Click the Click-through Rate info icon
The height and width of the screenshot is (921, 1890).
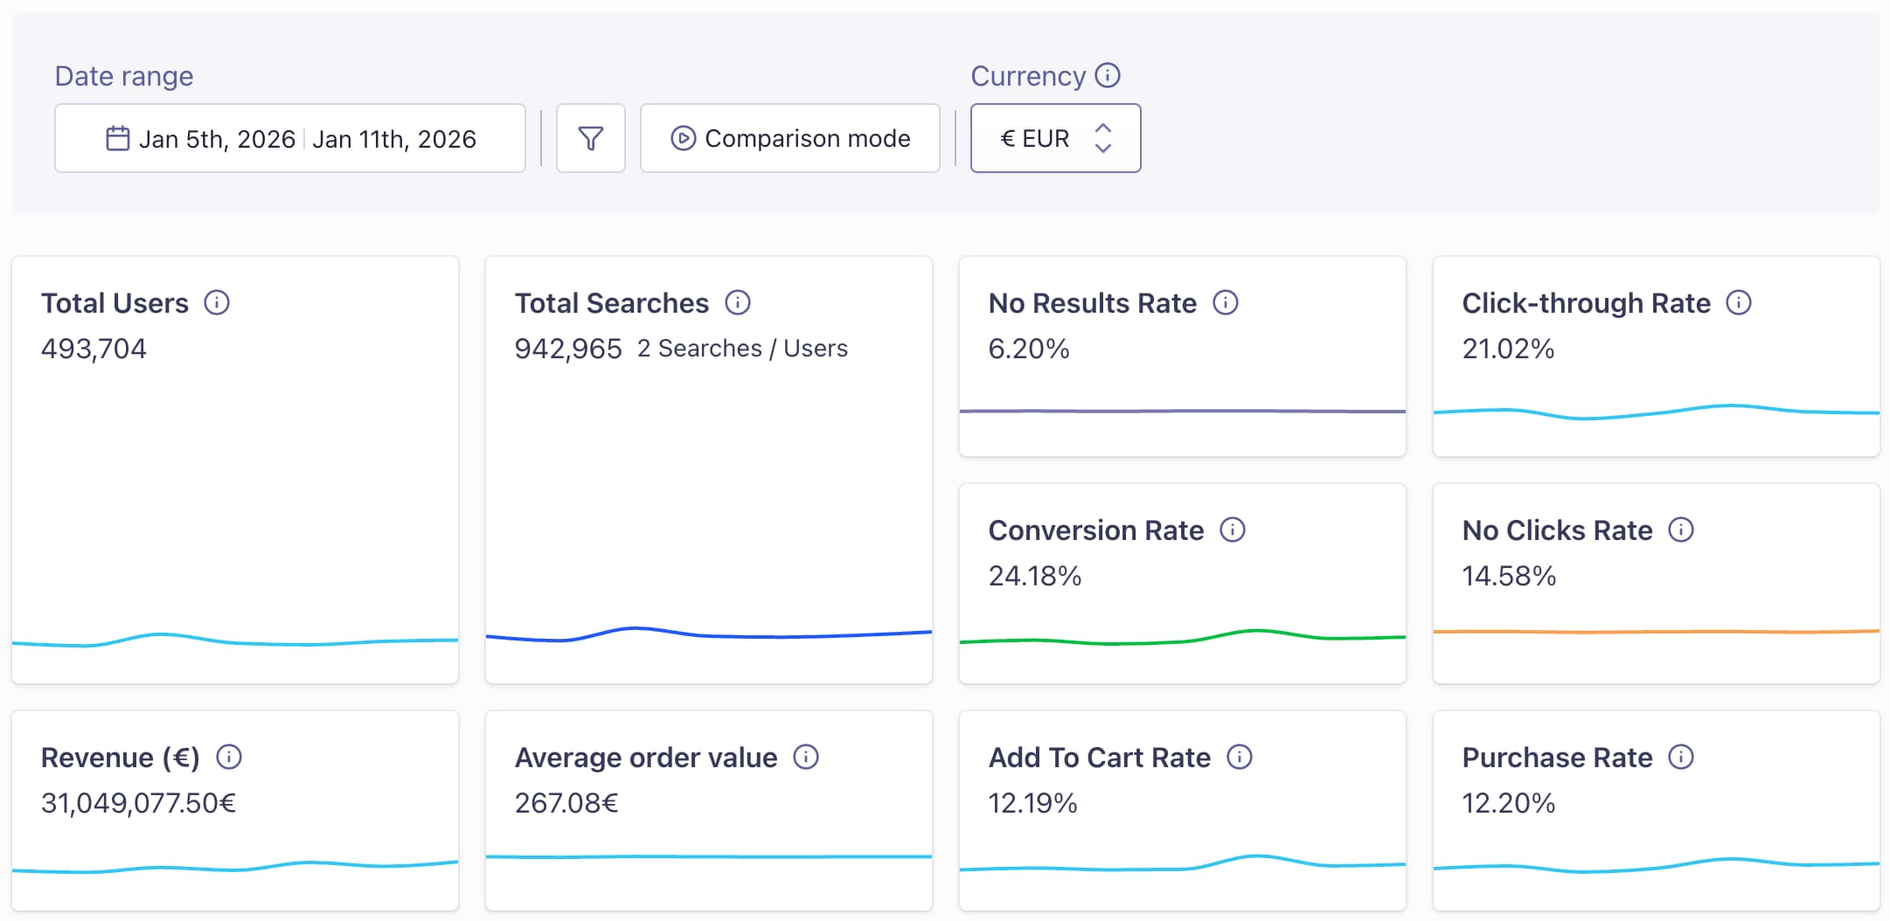(1740, 302)
